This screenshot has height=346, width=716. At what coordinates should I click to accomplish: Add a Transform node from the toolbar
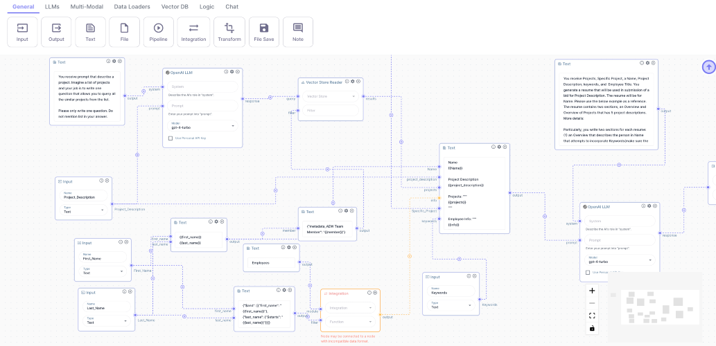229,32
